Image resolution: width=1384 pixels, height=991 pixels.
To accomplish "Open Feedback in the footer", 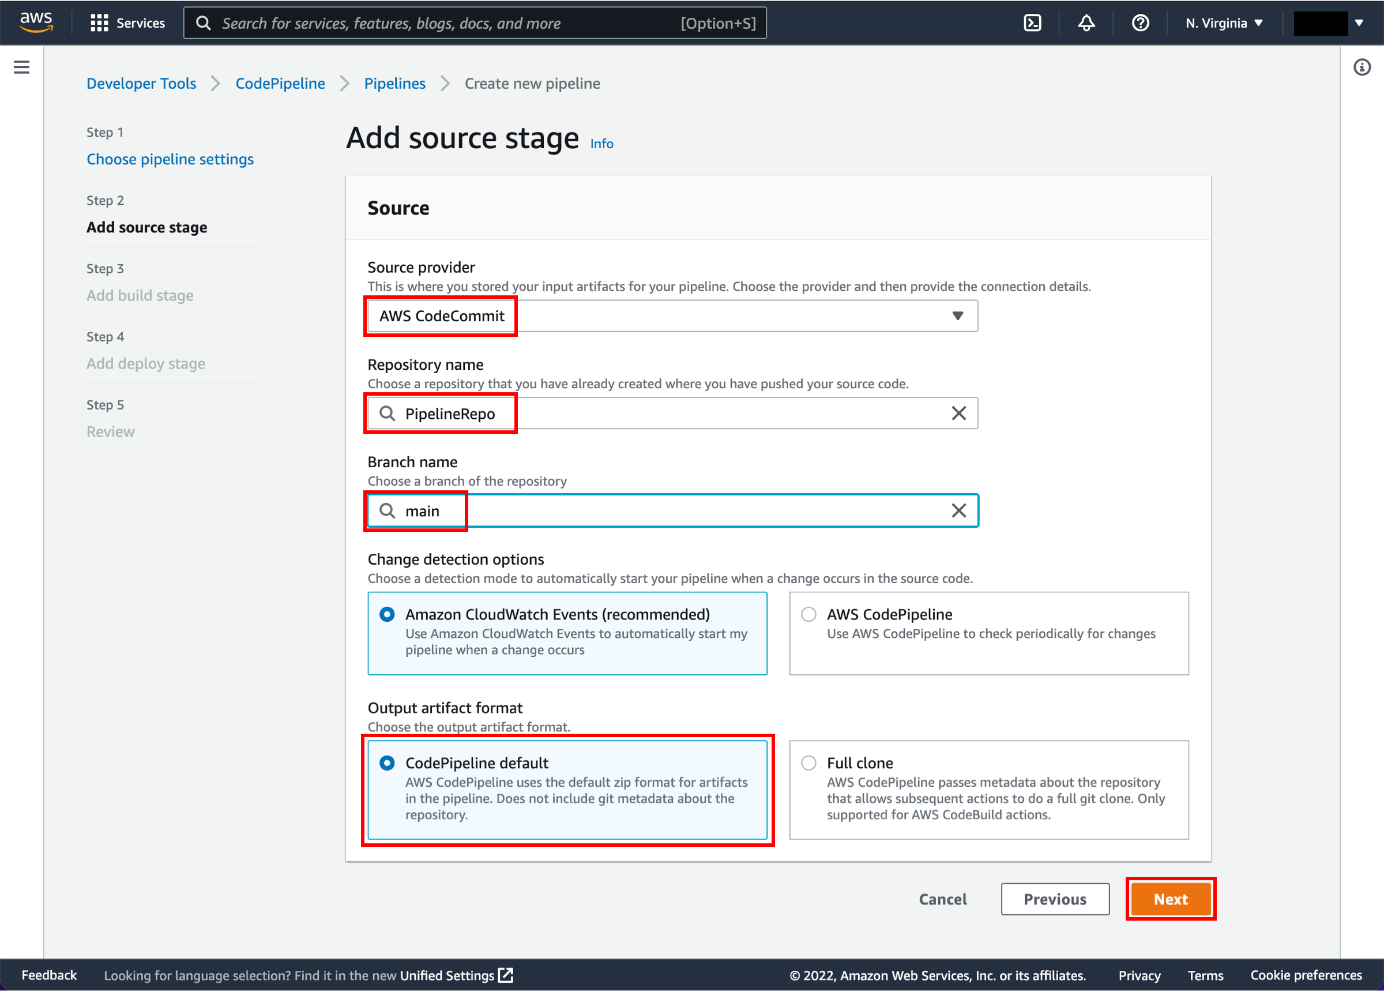I will 49,975.
